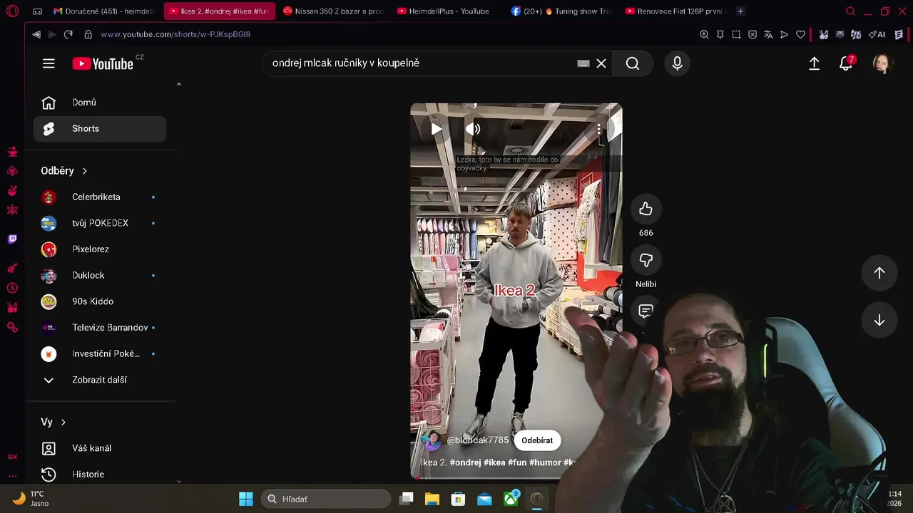Open Twitch in the Opera sidebar
The width and height of the screenshot is (913, 513).
12,239
